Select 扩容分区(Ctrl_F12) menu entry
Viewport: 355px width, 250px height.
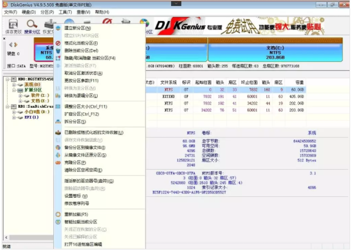82,114
